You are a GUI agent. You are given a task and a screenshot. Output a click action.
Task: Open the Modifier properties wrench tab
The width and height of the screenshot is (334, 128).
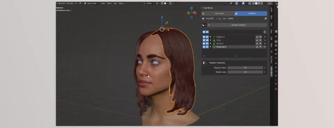click(276, 67)
